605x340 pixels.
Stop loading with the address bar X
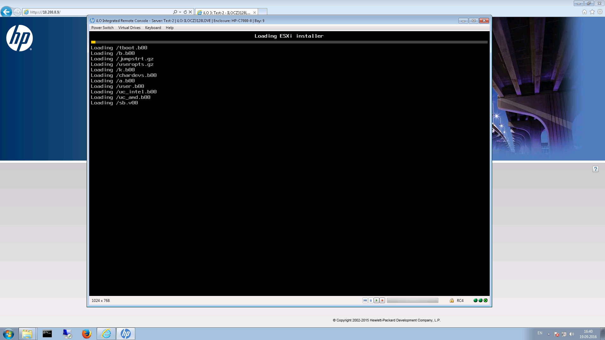(x=190, y=12)
